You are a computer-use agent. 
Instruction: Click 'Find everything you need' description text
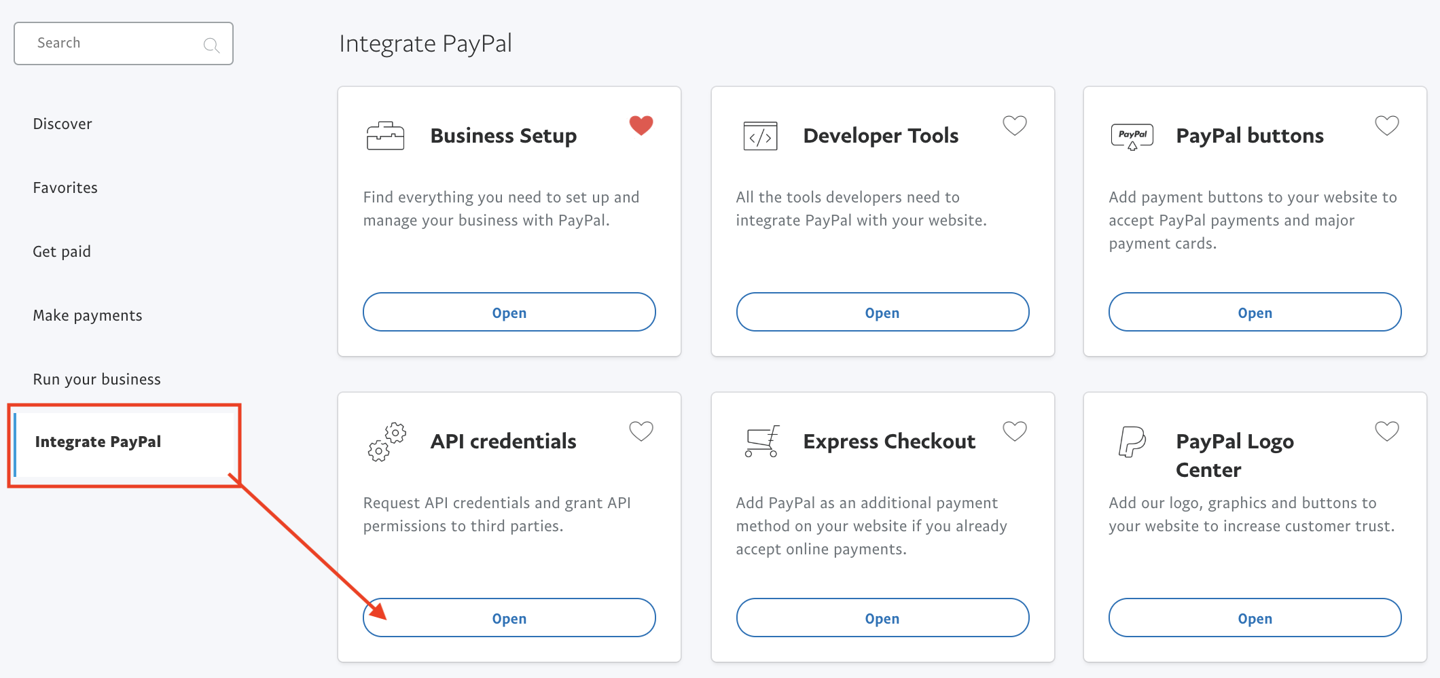tap(501, 209)
